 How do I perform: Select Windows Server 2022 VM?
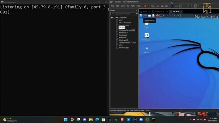127,30
